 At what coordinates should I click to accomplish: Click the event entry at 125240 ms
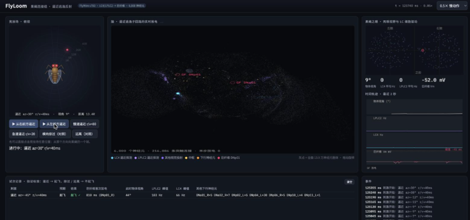(x=399, y=193)
